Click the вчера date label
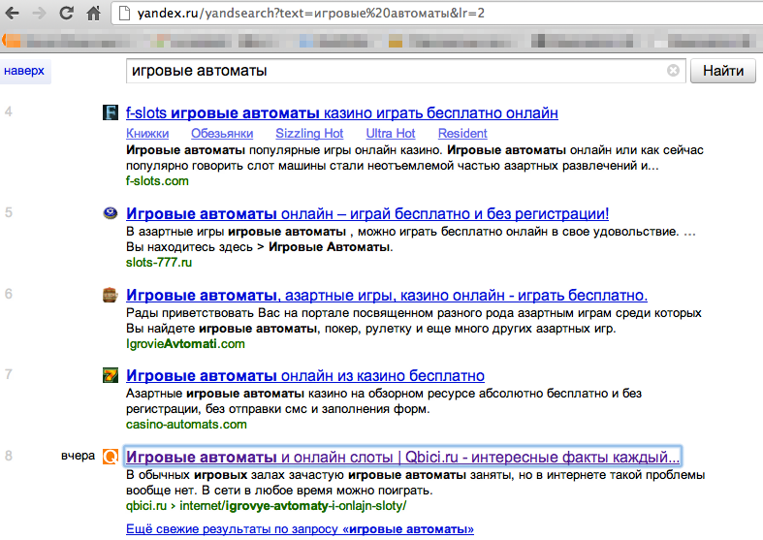 click(78, 456)
